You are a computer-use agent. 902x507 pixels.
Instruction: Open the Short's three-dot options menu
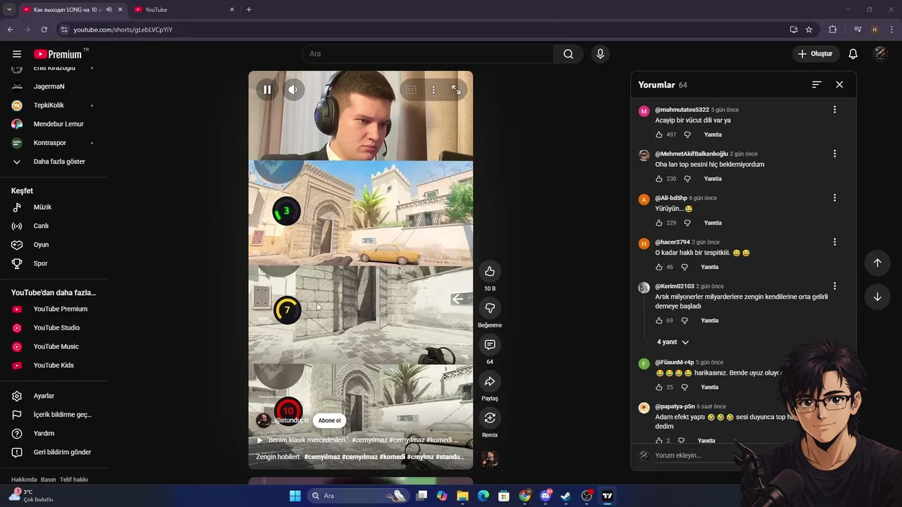pyautogui.click(x=433, y=89)
